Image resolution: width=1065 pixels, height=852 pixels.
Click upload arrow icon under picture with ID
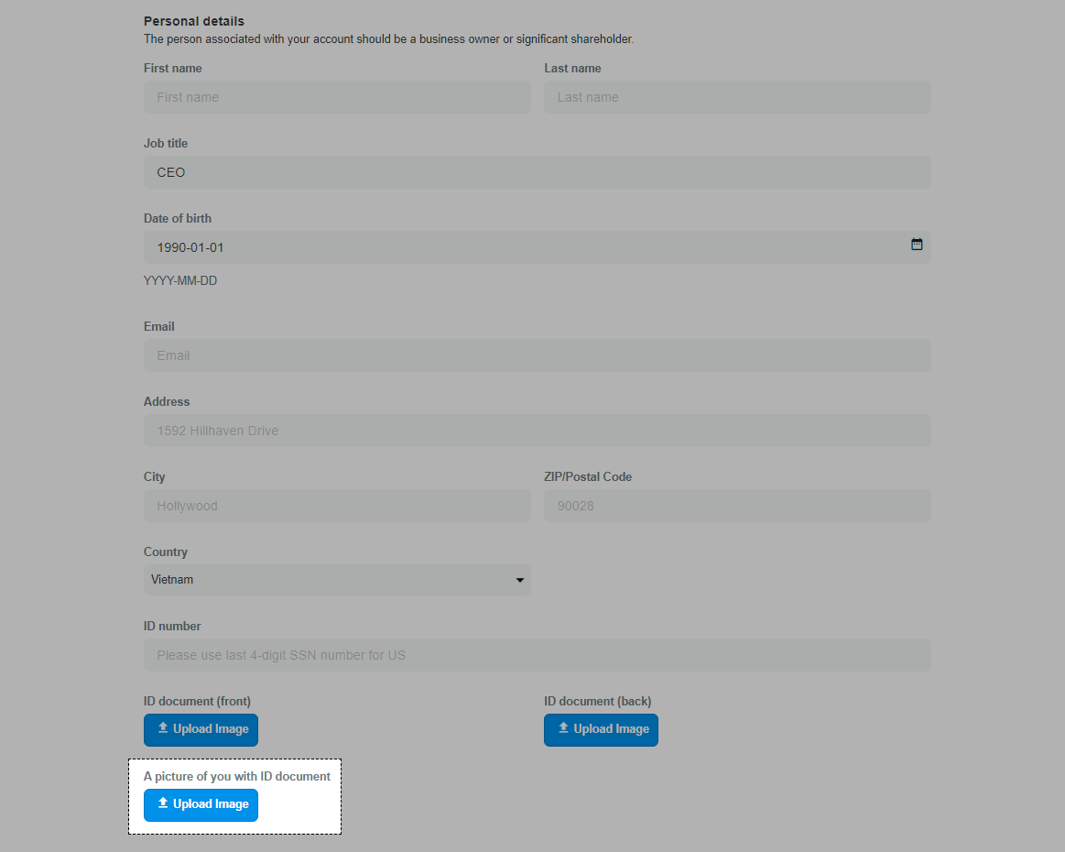tap(163, 803)
